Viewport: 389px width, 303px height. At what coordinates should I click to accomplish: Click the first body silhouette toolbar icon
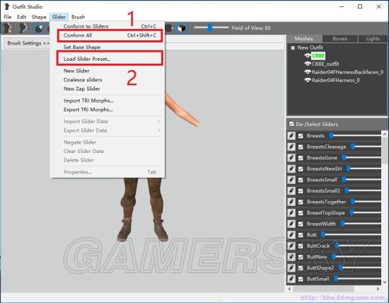click(8, 28)
